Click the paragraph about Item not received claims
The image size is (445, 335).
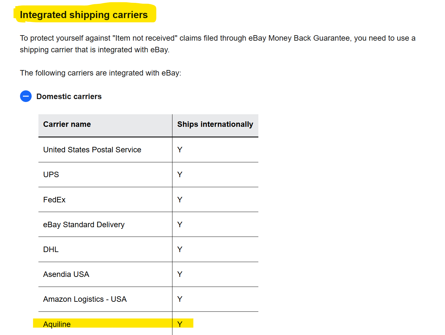218,44
